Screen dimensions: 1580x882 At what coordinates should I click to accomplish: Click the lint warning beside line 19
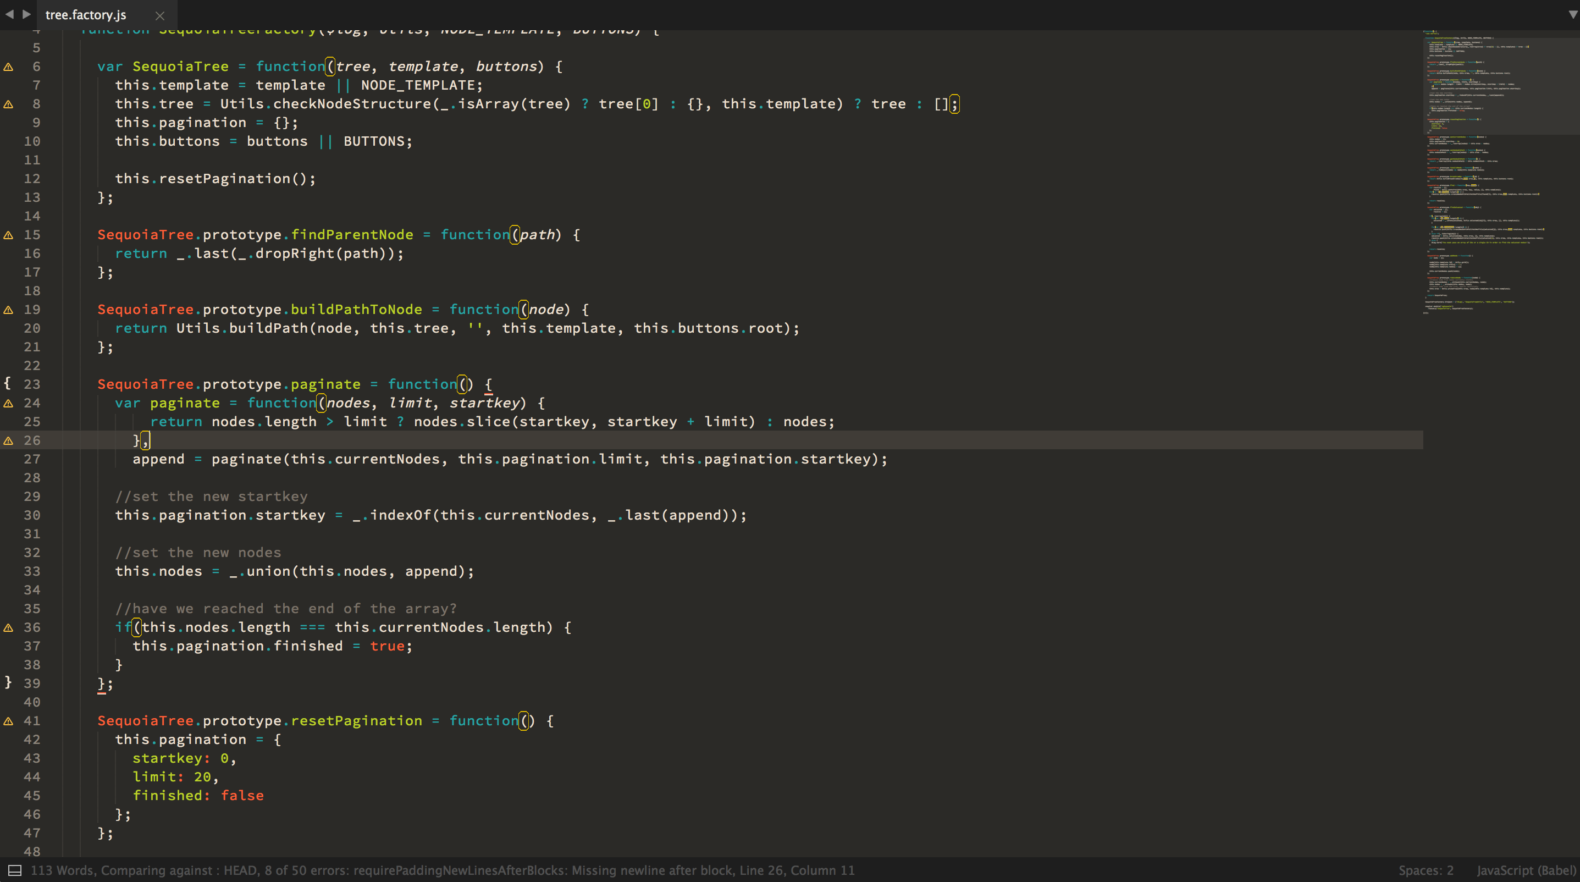(9, 310)
